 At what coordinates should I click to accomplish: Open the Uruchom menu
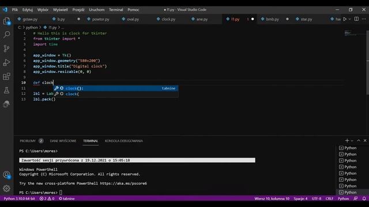pyautogui.click(x=97, y=10)
